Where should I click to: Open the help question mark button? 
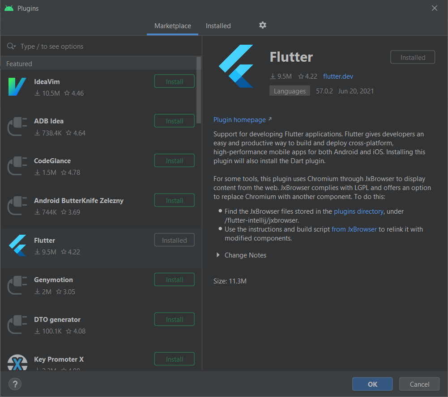[x=15, y=384]
